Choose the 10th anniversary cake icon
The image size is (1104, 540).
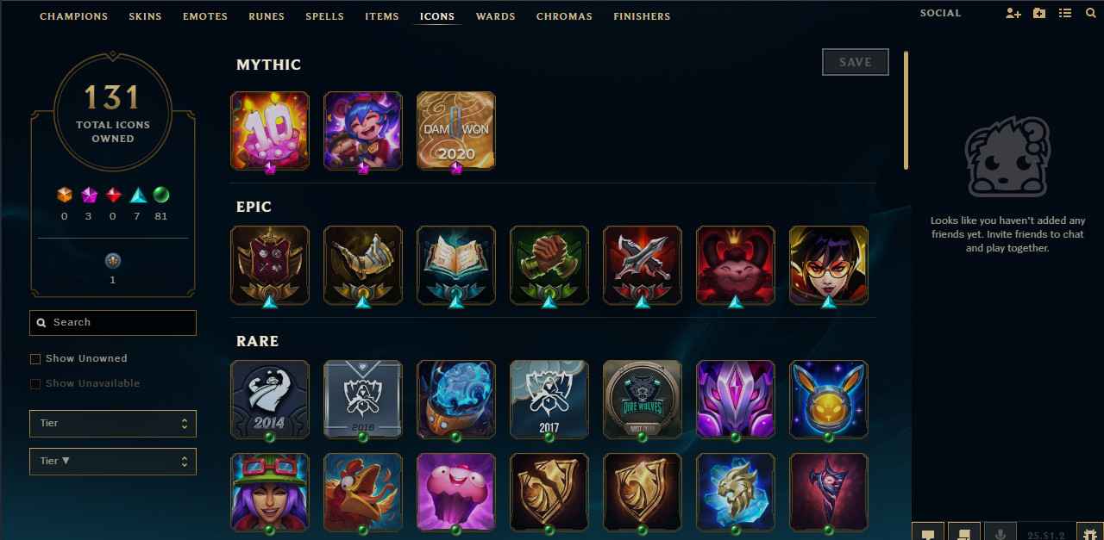(270, 131)
